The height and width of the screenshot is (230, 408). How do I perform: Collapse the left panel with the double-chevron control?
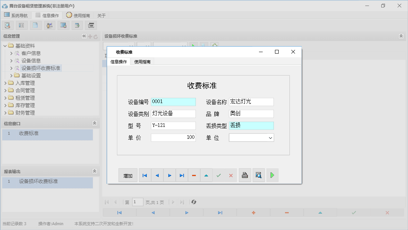click(x=84, y=36)
